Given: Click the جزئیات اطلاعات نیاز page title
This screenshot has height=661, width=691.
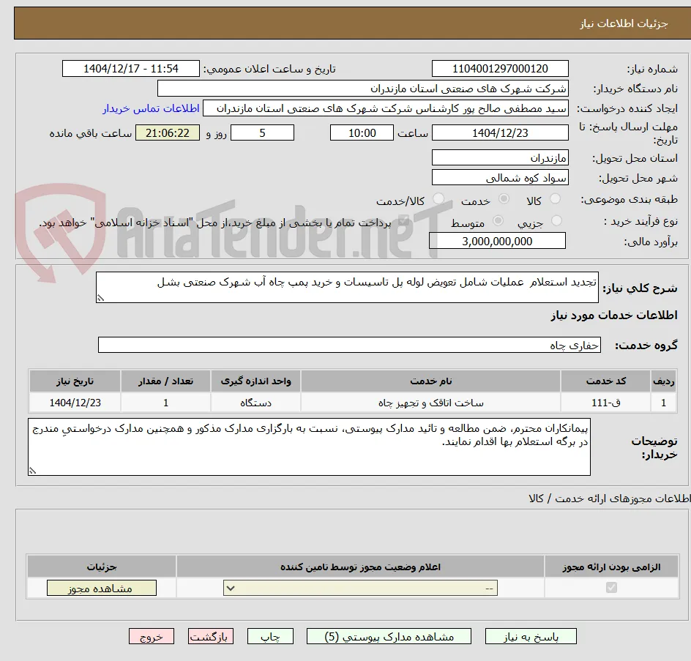Looking at the screenshot, I should [x=623, y=23].
